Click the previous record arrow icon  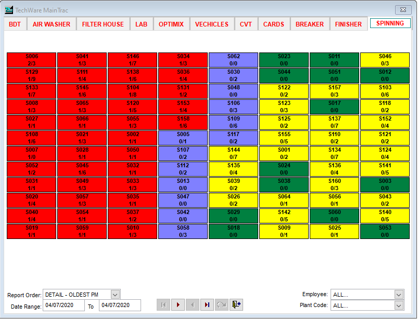[192, 305]
